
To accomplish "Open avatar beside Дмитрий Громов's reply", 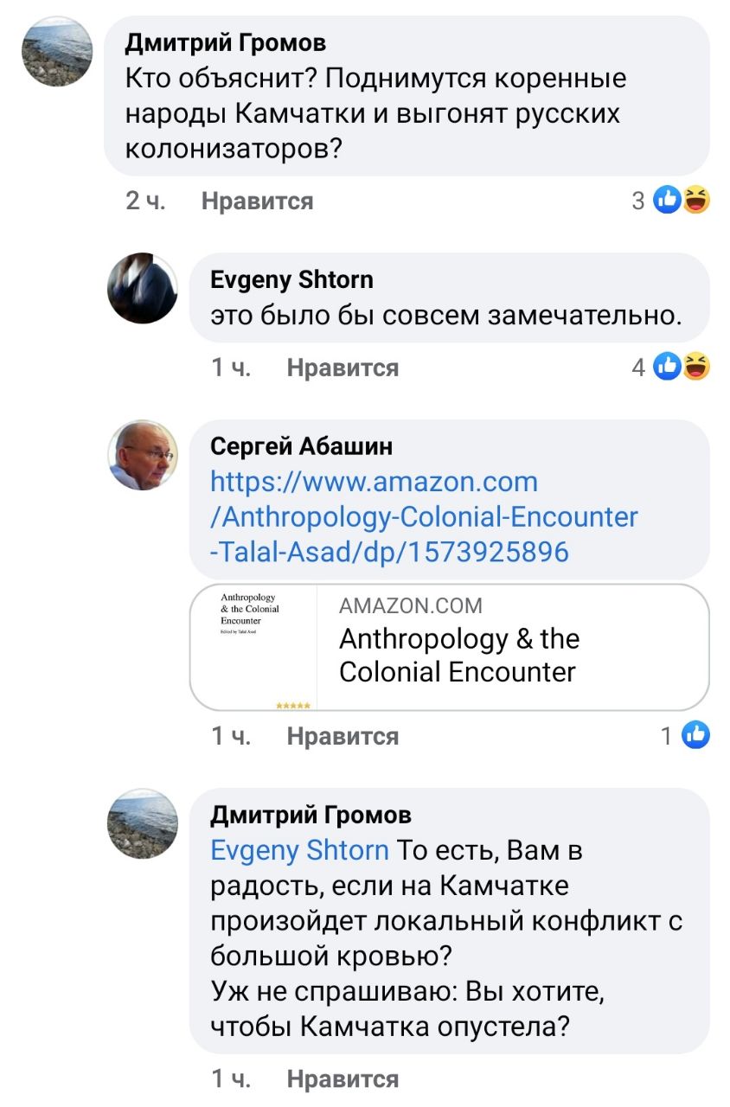I will [x=142, y=823].
